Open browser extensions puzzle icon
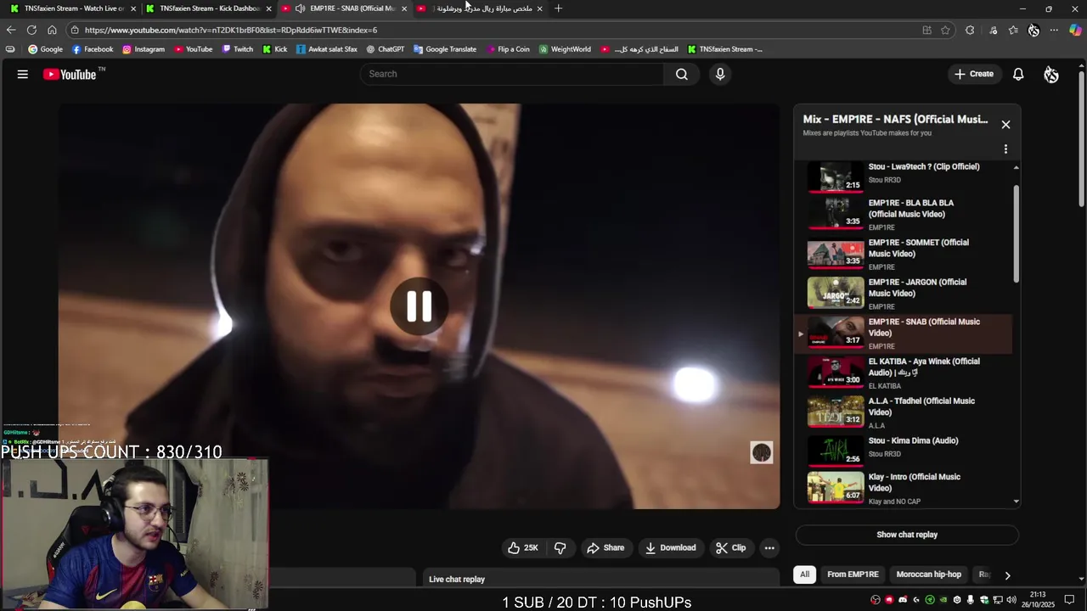 click(x=970, y=30)
